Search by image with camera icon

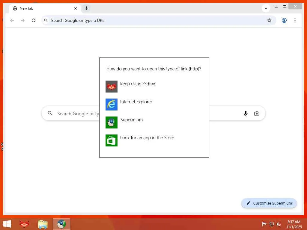click(x=257, y=114)
